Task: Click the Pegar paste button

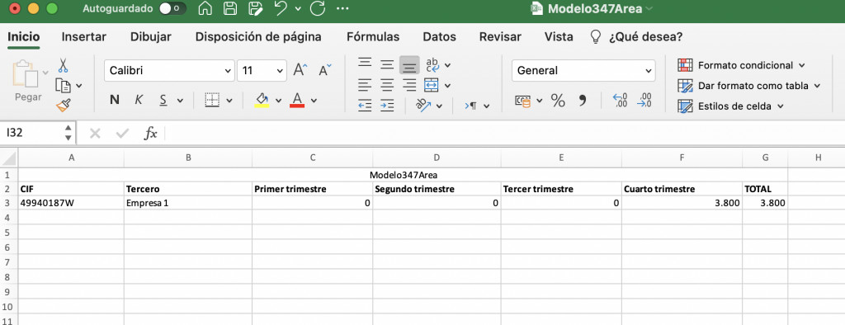Action: (28, 81)
